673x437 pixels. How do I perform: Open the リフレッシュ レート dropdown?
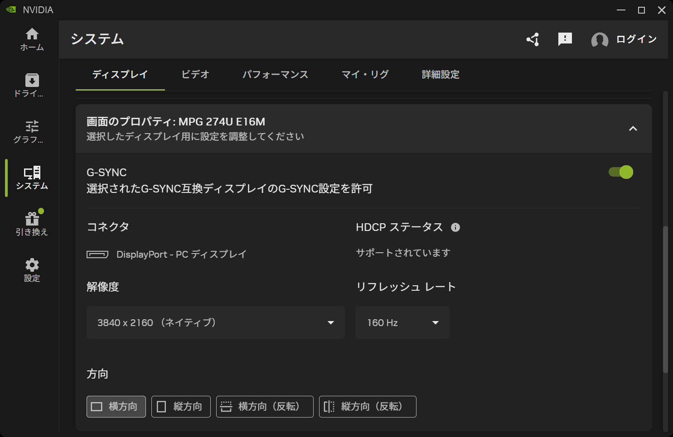pos(402,322)
